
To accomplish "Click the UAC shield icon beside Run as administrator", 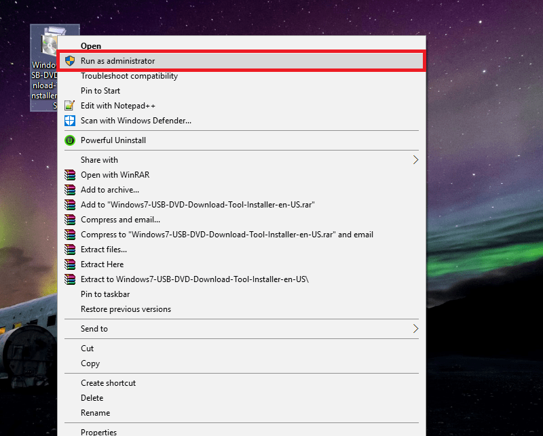I will point(70,61).
